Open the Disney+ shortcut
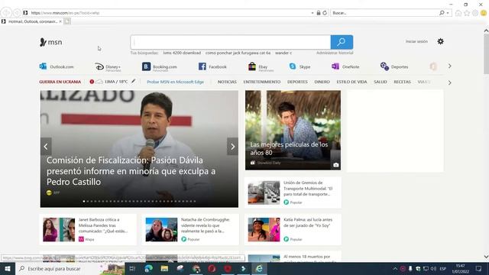The height and width of the screenshot is (275, 489). tap(108, 67)
